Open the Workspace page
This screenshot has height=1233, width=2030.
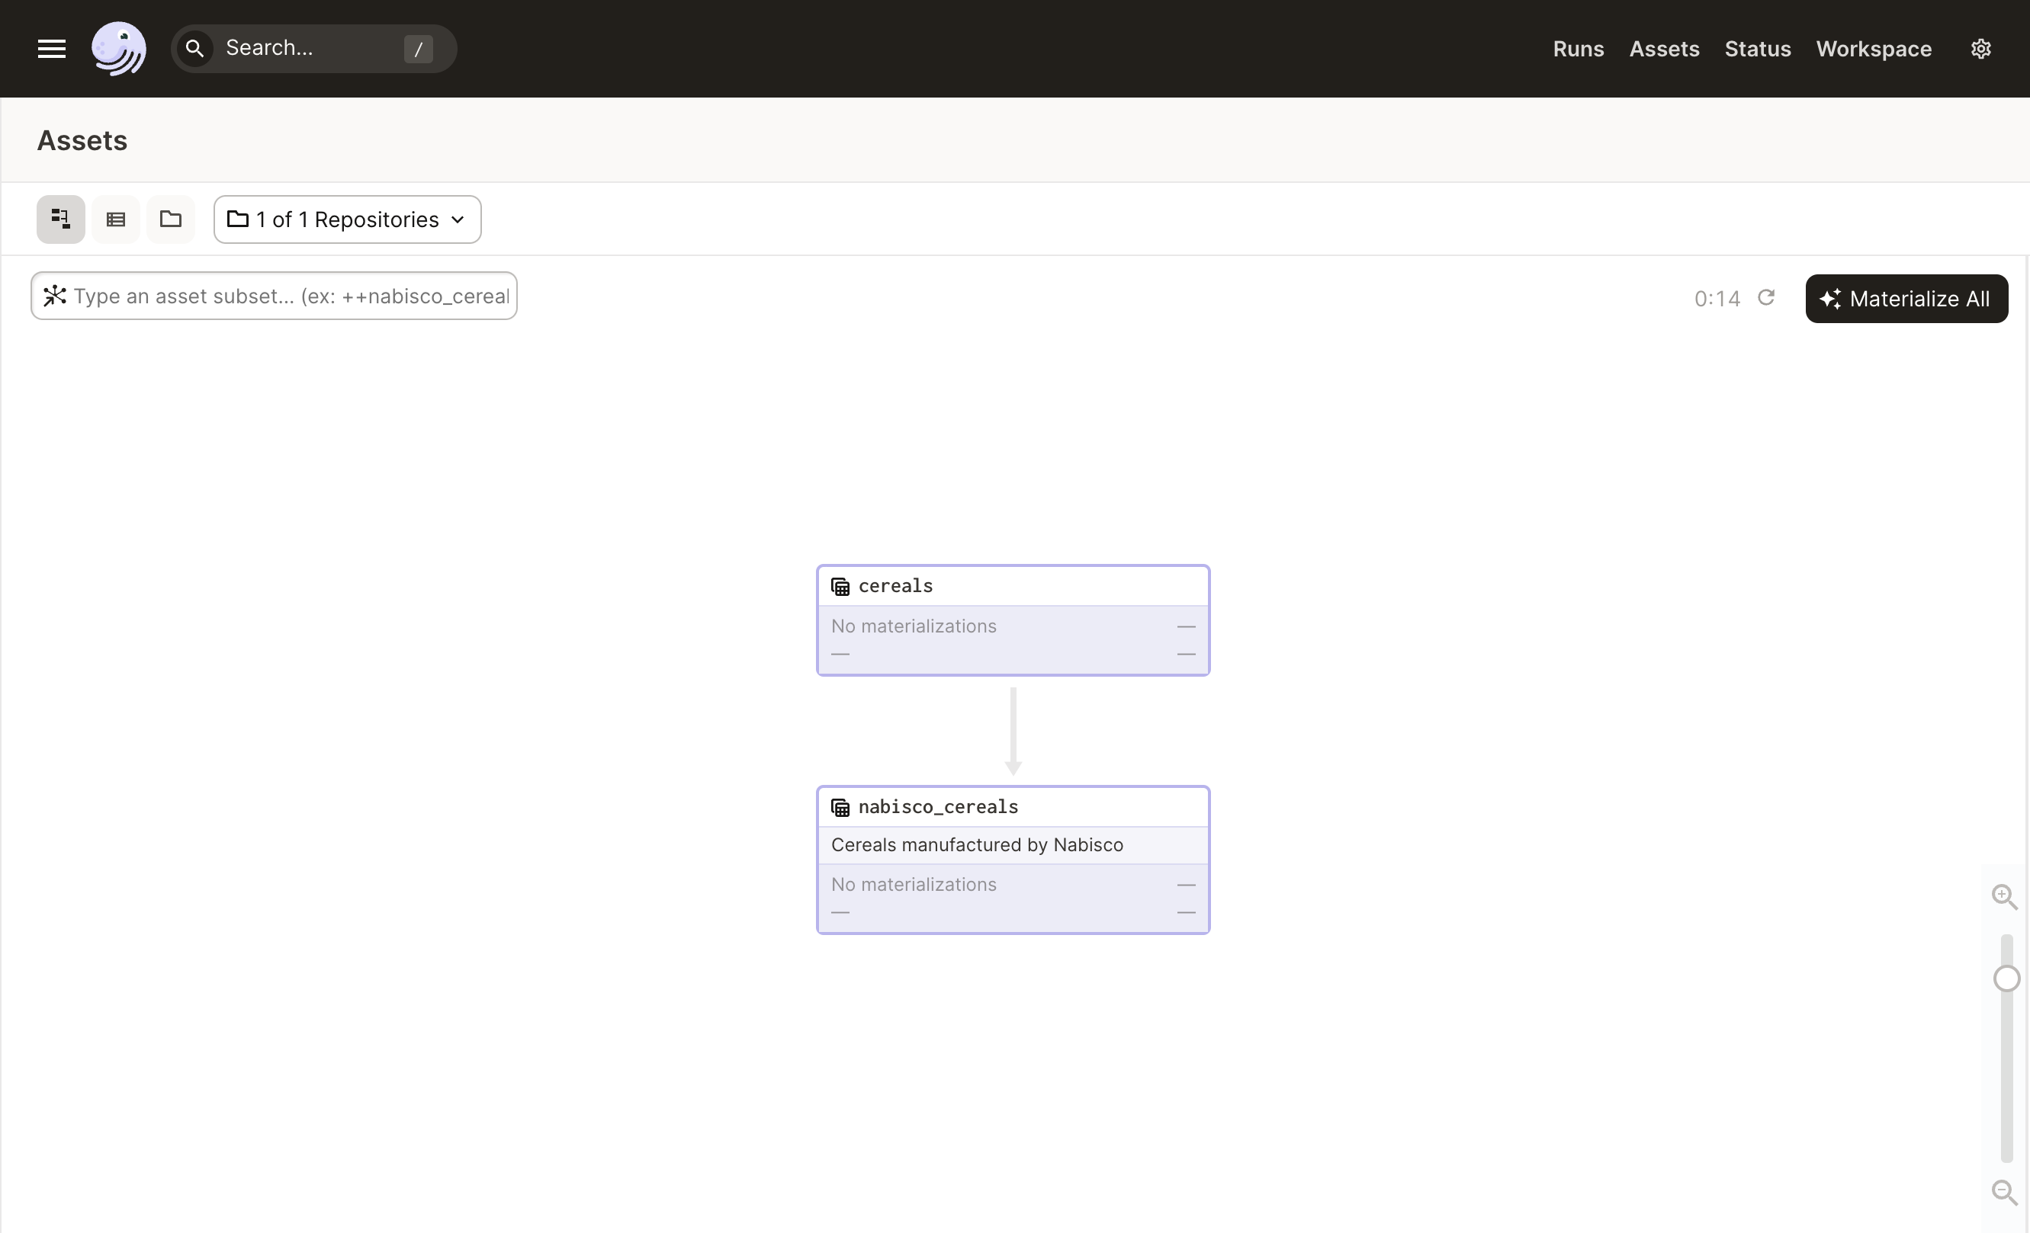(x=1874, y=49)
